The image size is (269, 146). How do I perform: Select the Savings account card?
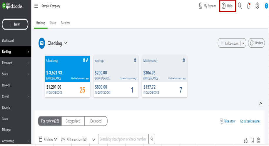(116, 76)
